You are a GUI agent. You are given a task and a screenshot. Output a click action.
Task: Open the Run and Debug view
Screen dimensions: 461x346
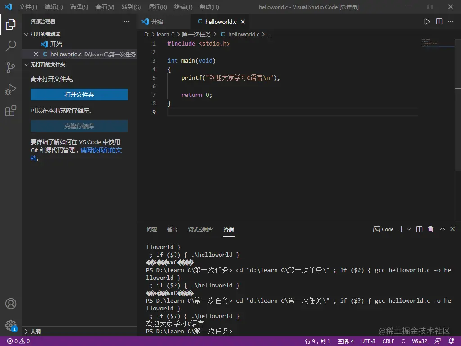point(11,89)
